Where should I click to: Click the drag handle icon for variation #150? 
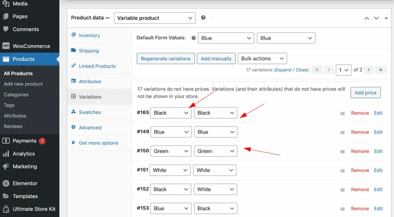pos(342,152)
